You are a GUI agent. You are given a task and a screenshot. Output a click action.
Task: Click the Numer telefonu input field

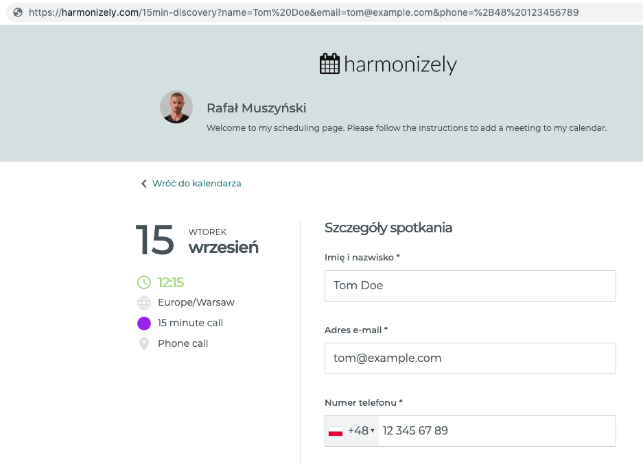495,431
